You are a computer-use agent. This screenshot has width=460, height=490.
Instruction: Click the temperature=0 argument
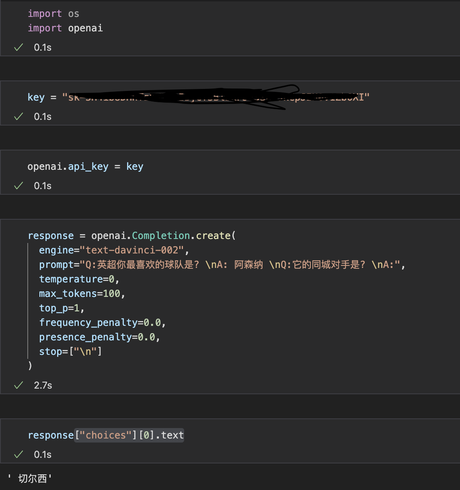[79, 279]
